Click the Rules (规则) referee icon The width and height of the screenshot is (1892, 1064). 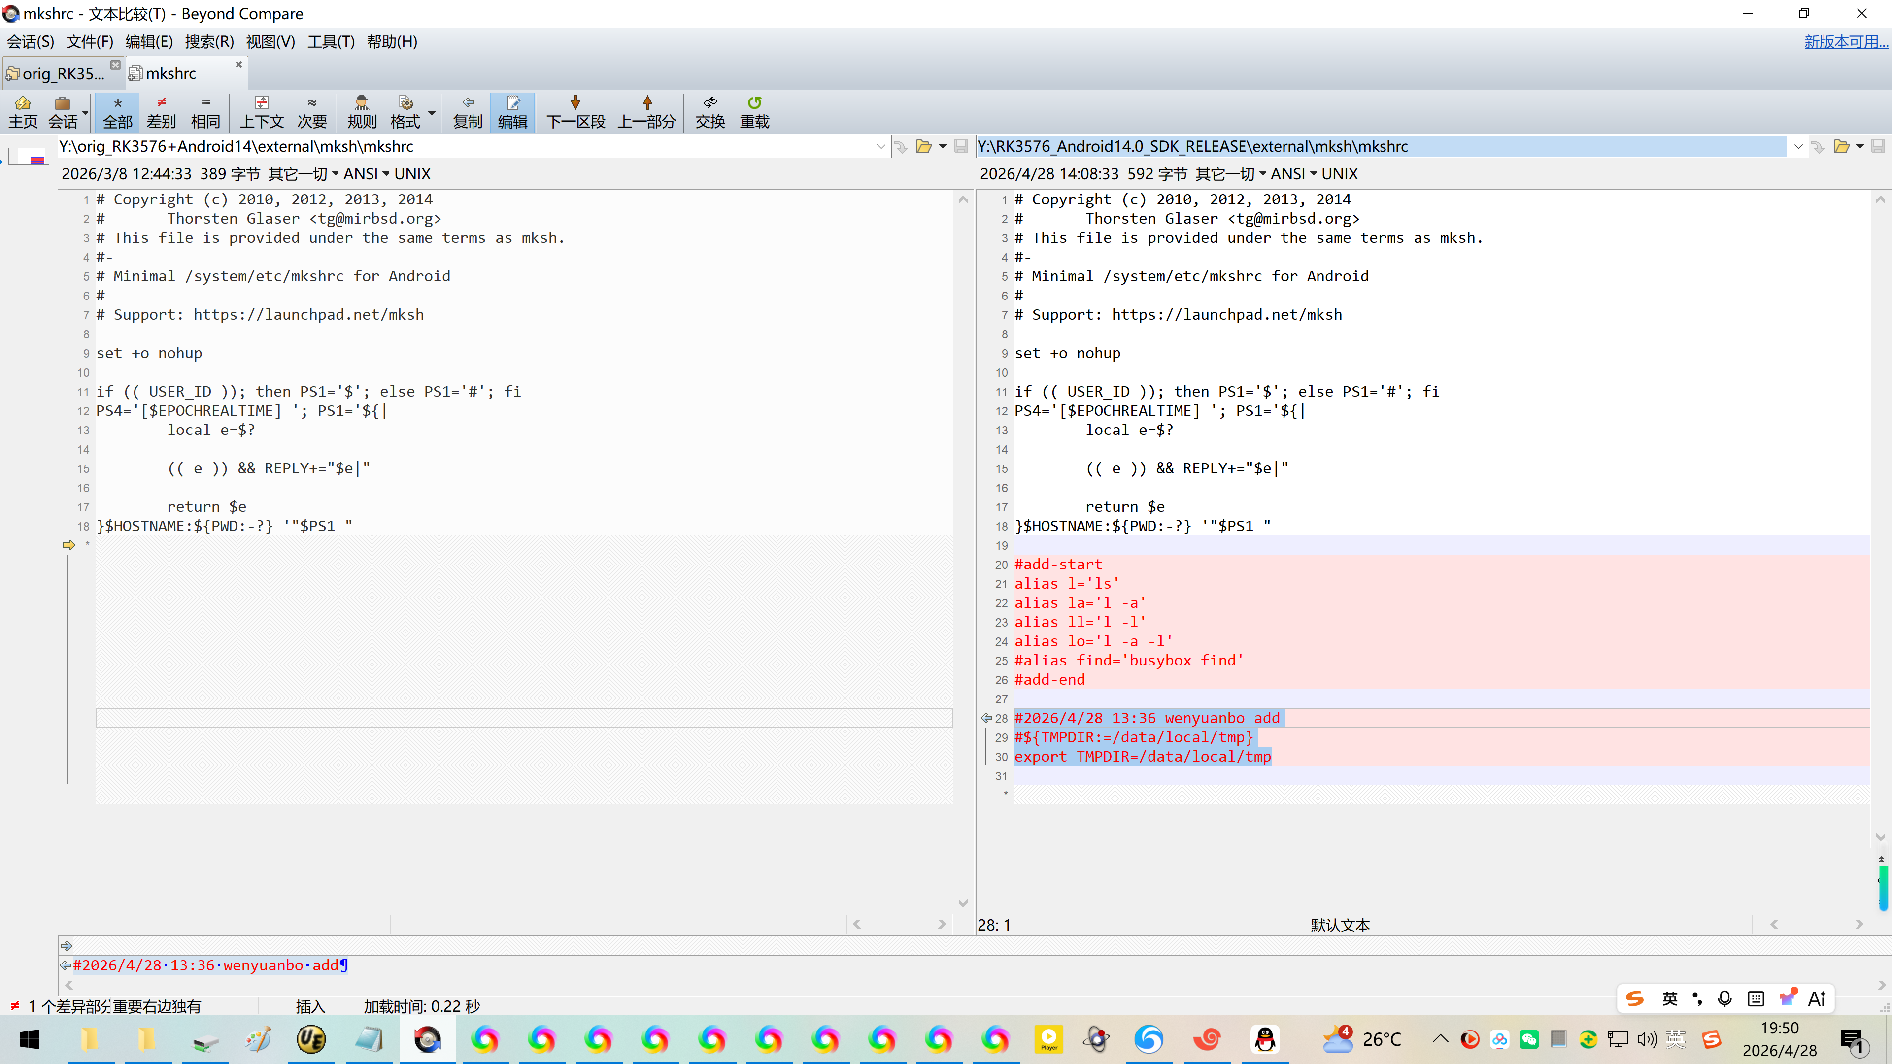pyautogui.click(x=361, y=112)
